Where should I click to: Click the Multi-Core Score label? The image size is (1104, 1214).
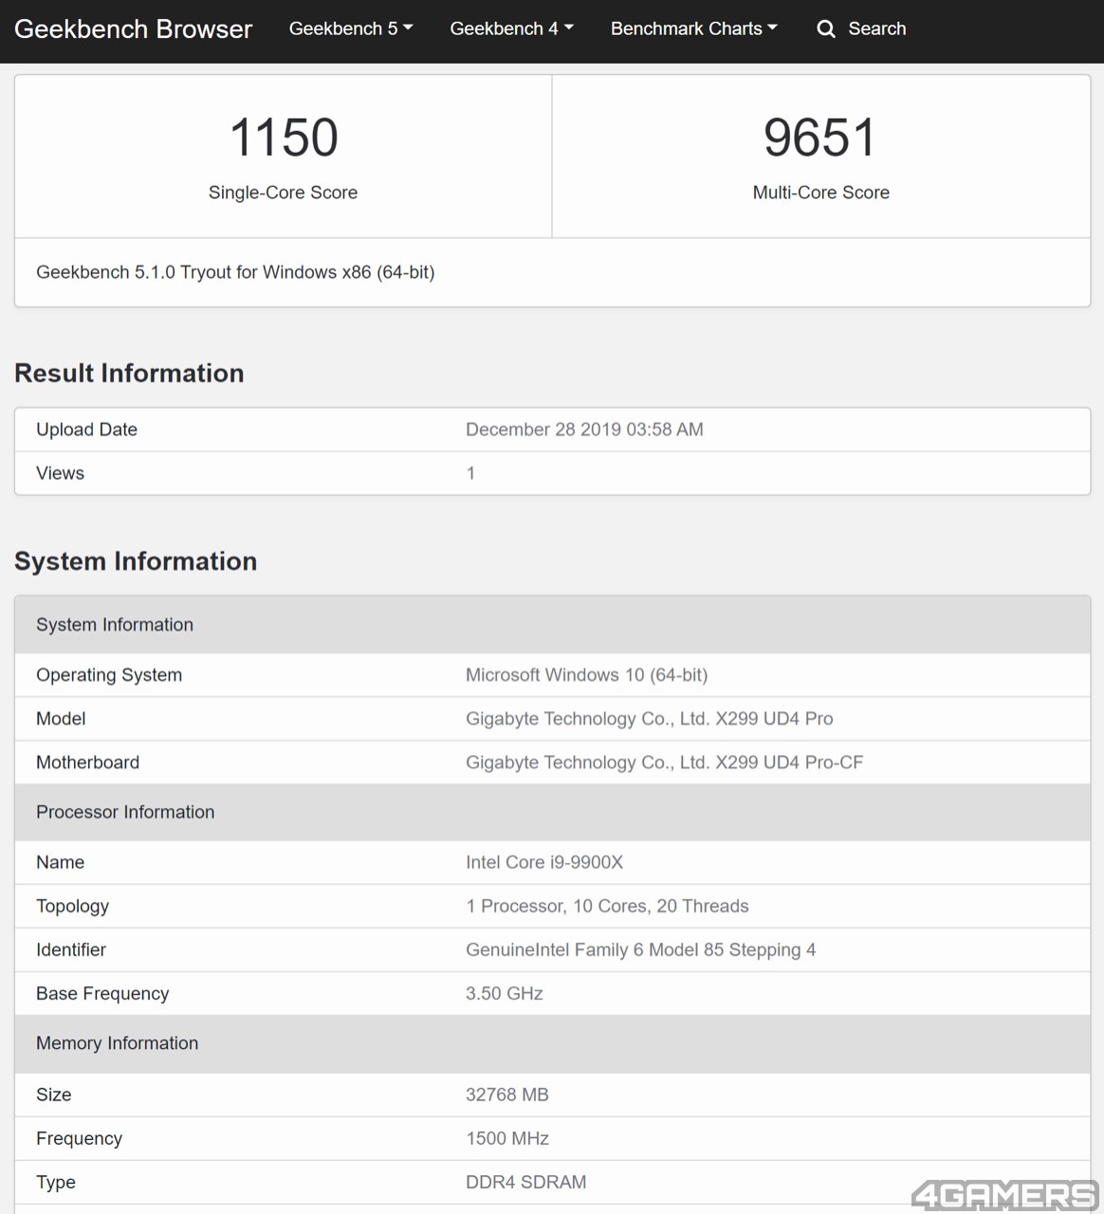tap(821, 193)
